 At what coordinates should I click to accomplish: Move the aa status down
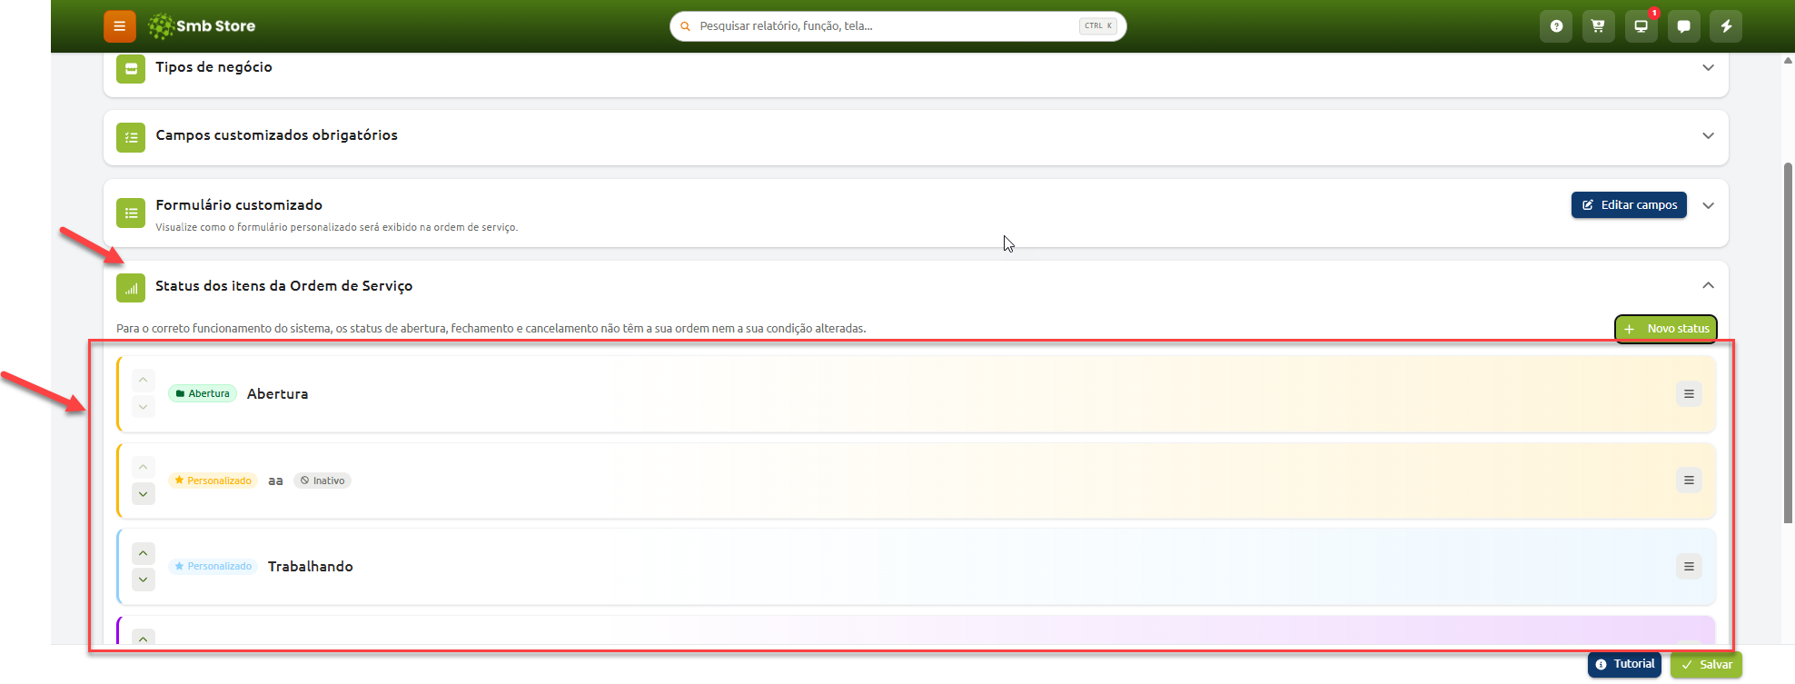click(144, 494)
